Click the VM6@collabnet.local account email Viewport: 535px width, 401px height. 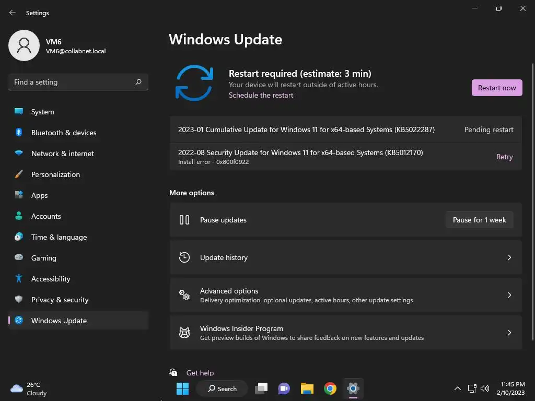click(76, 51)
